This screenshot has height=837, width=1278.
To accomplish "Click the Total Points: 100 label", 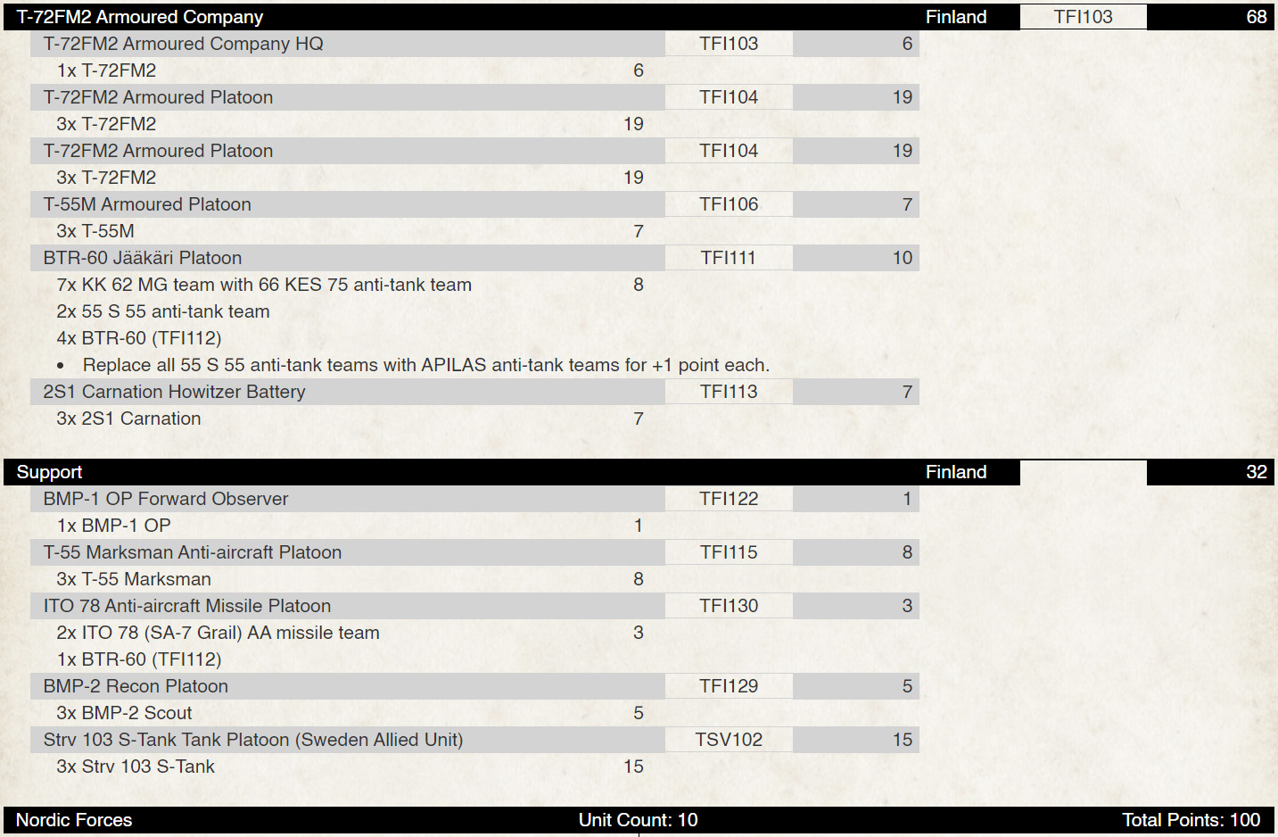I will point(1191,820).
